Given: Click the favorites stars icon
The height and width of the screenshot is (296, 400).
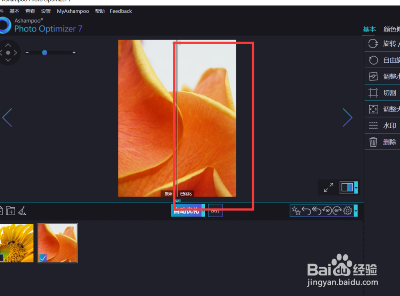Looking at the screenshot, I should coord(296,211).
